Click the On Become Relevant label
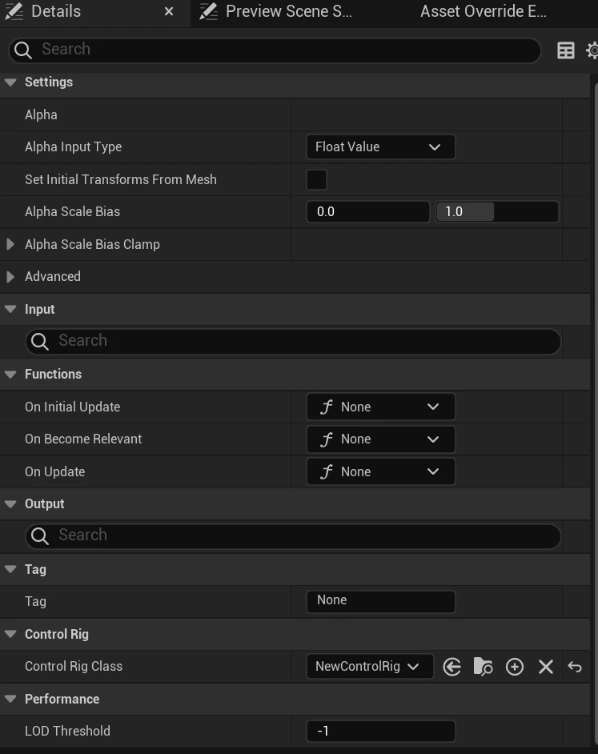Screen dimensions: 598x754 tap(83, 439)
